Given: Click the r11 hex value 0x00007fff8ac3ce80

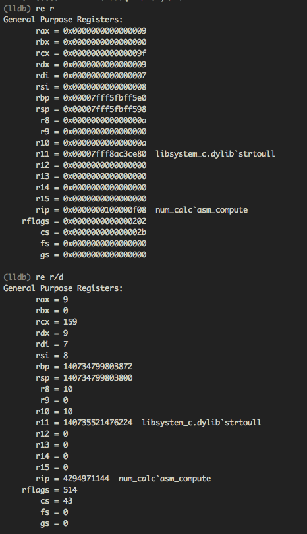Looking at the screenshot, I should (x=105, y=154).
